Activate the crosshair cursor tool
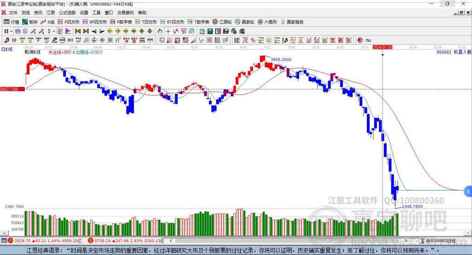 point(168,31)
